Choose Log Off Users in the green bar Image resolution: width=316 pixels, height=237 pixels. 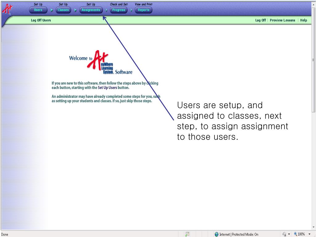(x=41, y=20)
